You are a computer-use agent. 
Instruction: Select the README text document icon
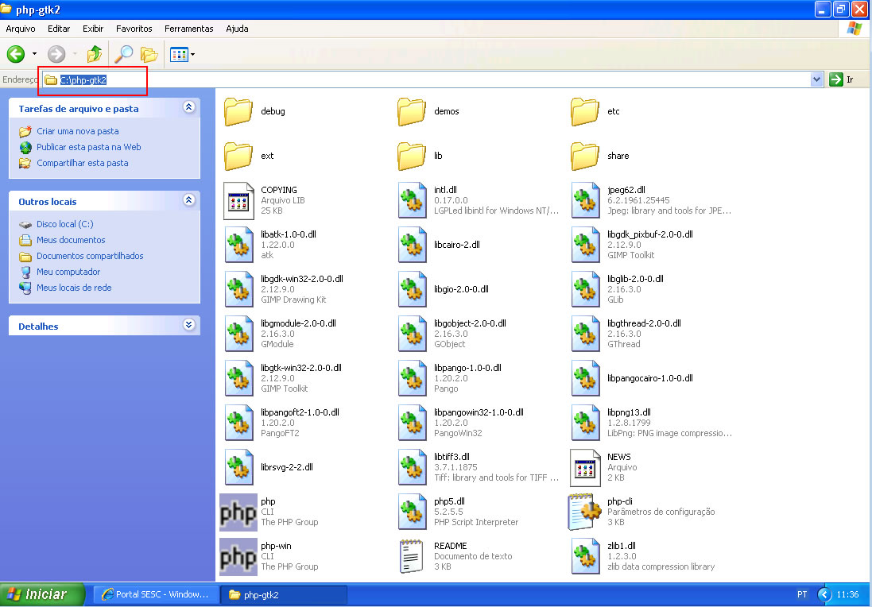(412, 556)
